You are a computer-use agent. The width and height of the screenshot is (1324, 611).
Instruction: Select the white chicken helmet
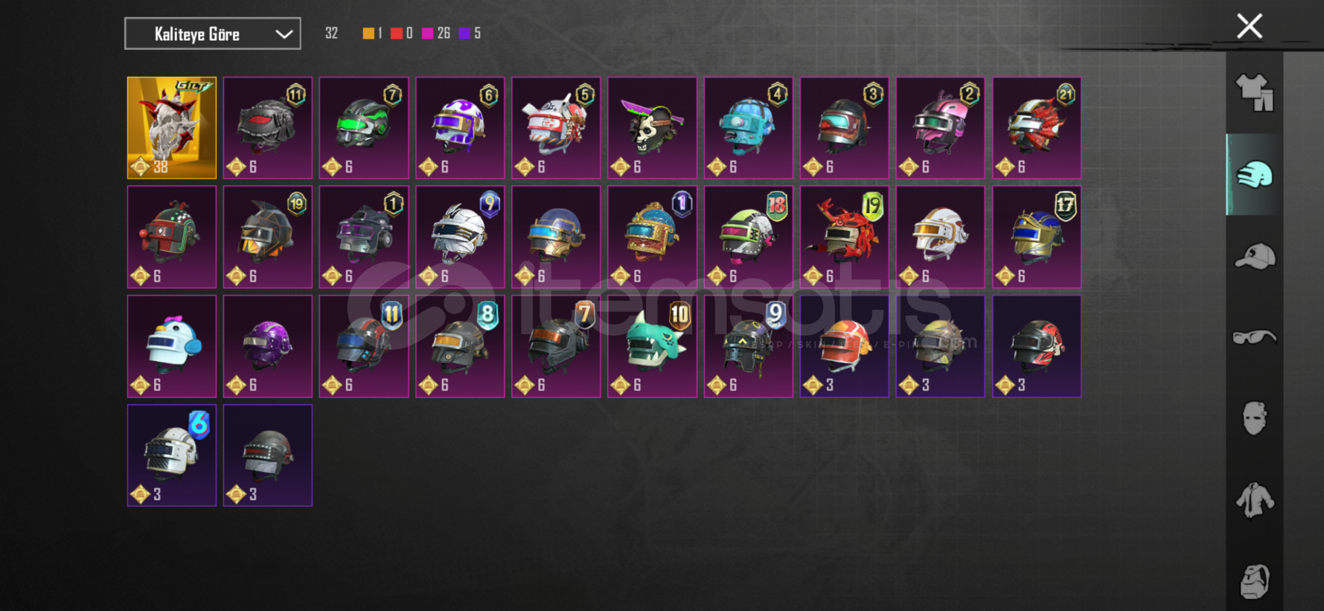tap(172, 346)
